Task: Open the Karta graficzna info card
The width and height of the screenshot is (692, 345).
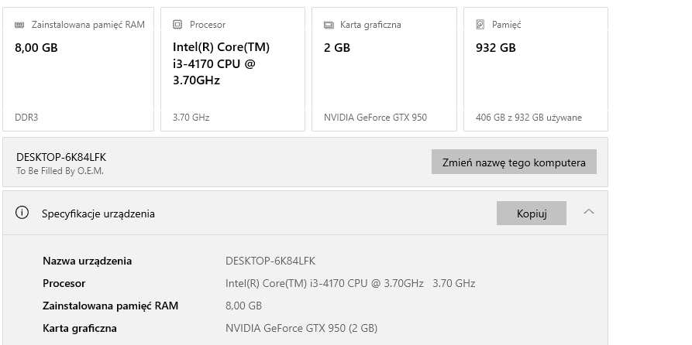Action: (x=384, y=70)
